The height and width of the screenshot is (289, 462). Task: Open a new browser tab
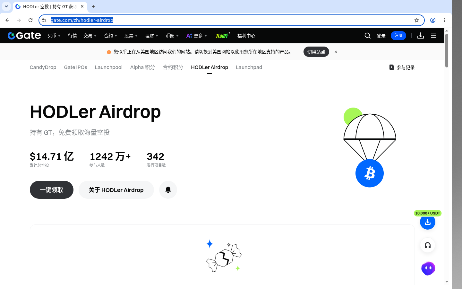tap(94, 6)
